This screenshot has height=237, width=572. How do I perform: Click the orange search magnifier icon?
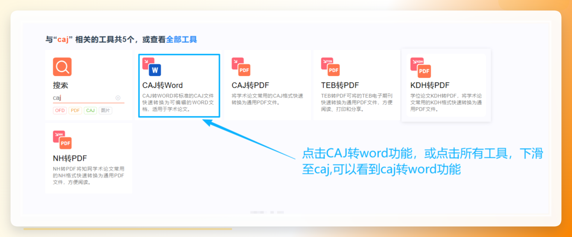click(62, 67)
